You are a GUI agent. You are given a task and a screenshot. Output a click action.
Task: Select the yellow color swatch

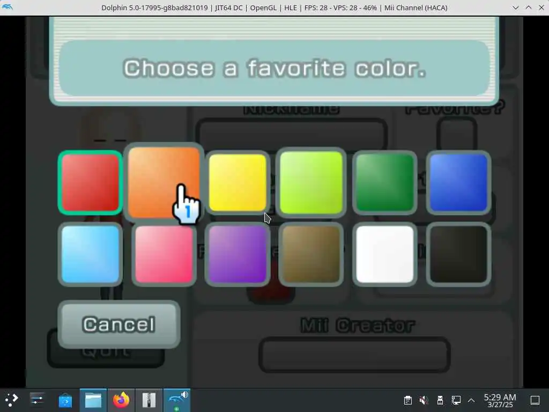point(238,183)
